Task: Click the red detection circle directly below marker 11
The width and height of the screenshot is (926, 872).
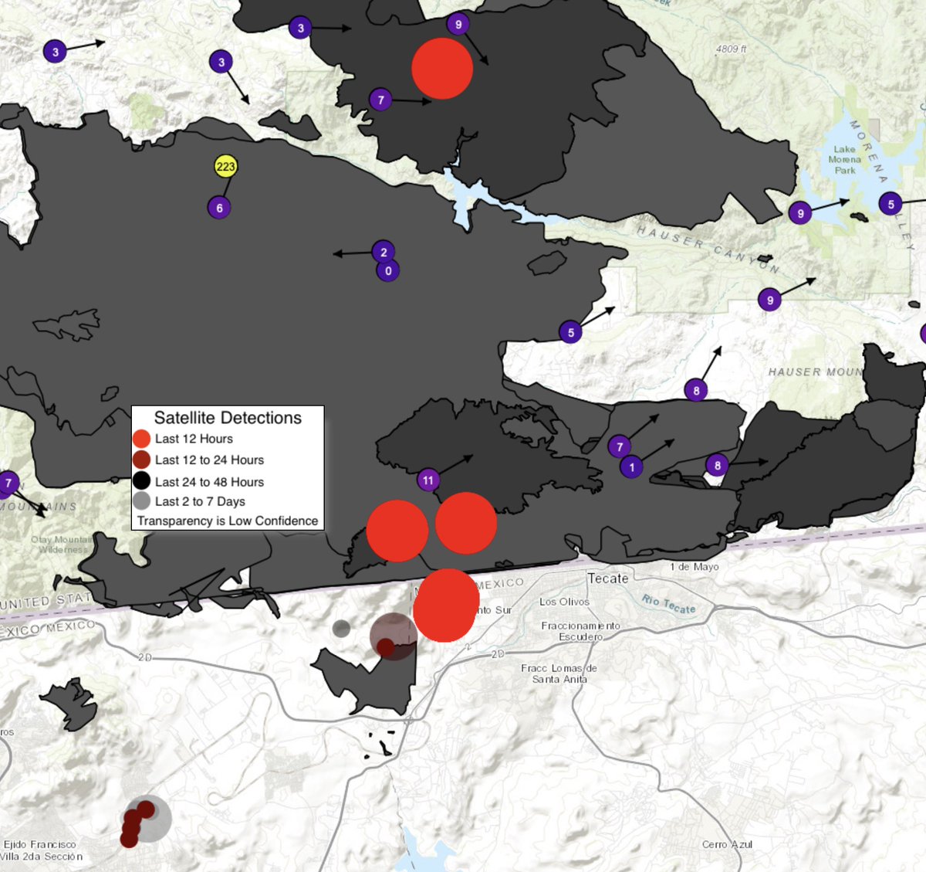Action: (466, 523)
